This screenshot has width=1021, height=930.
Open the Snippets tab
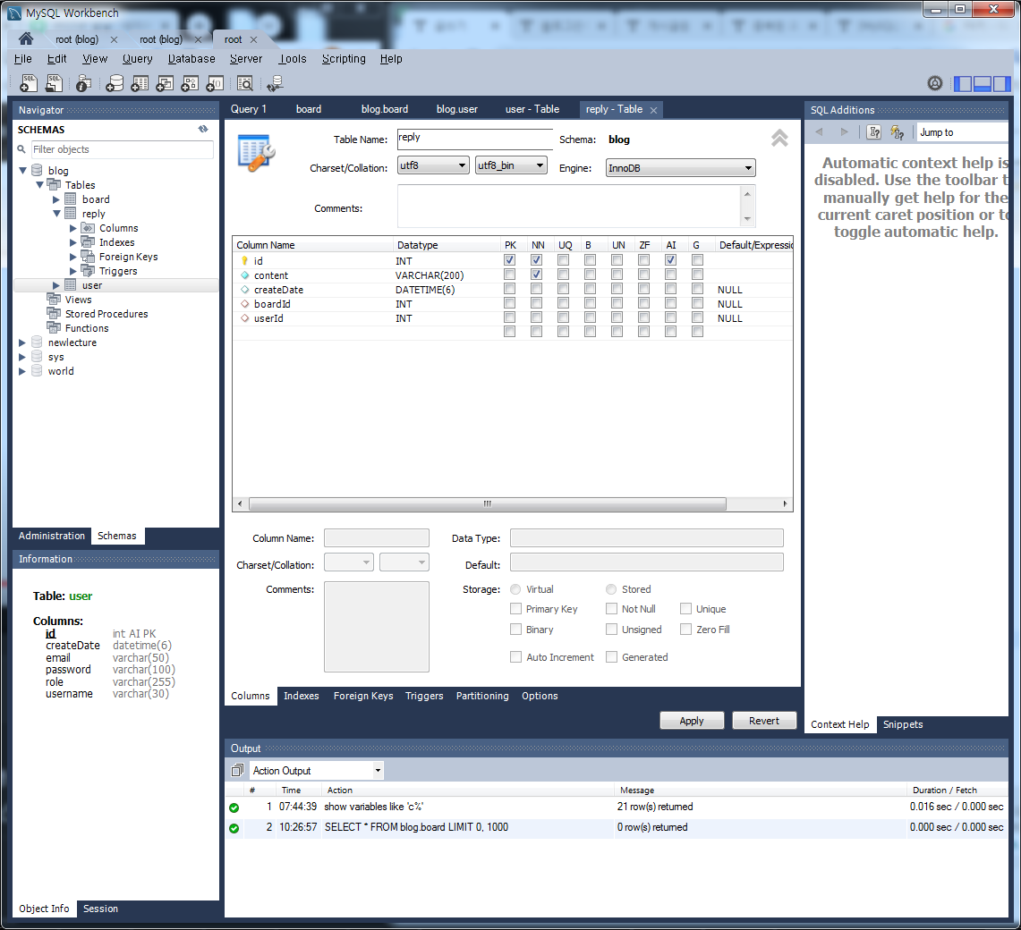903,724
